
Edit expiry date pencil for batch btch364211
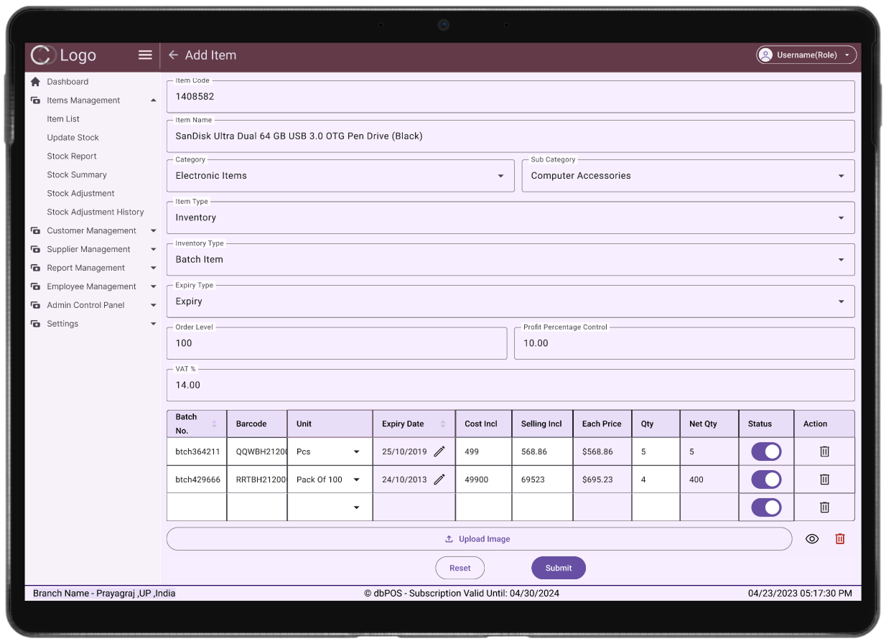[x=439, y=452]
